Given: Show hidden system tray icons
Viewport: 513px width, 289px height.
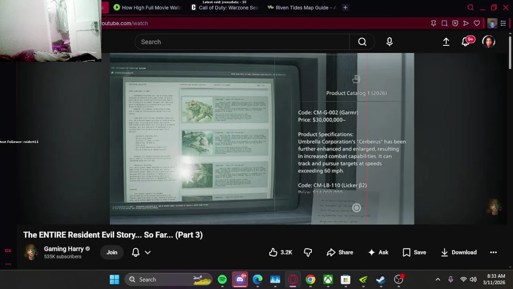Looking at the screenshot, I should tap(438, 279).
